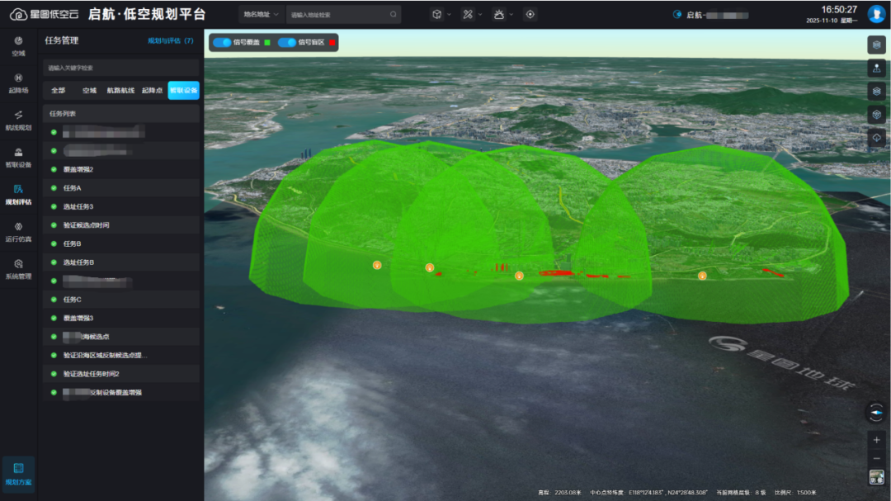The height and width of the screenshot is (501, 891).
Task: Expand the 3D cube tool dropdown
Action: [x=441, y=14]
